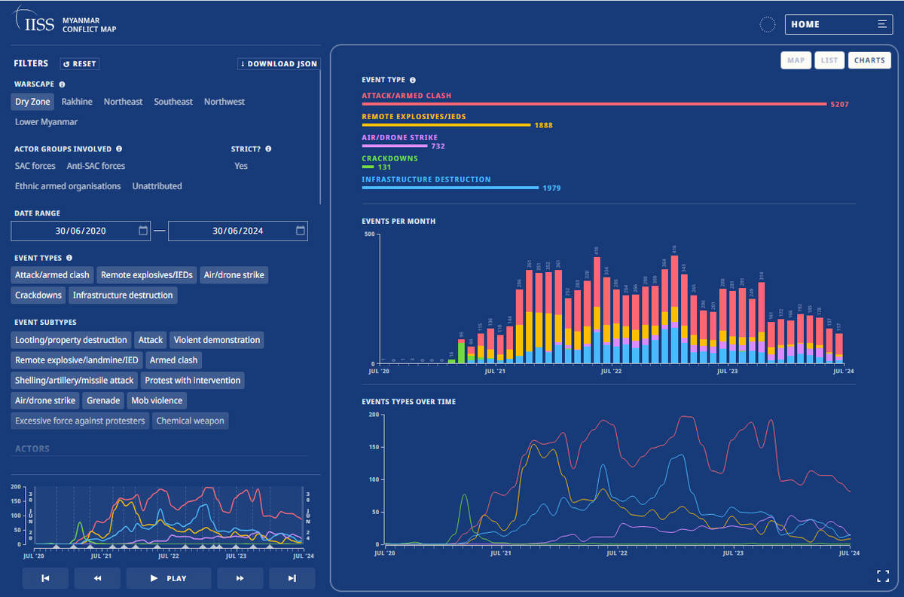Edit the start date field 30/06/2020

pos(81,231)
